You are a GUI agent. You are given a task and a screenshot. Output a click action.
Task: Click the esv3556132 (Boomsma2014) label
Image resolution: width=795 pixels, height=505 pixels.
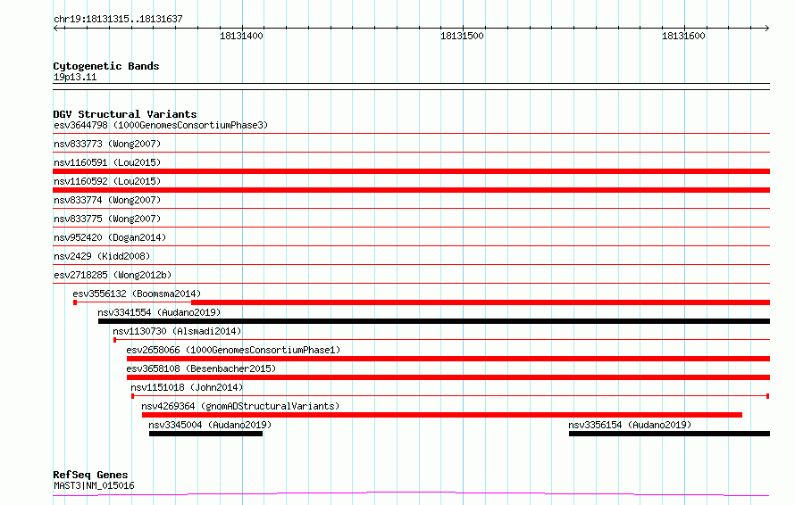[137, 294]
